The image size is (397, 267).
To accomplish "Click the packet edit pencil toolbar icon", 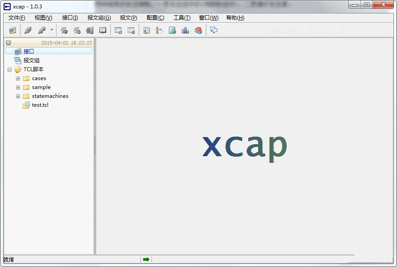I will pos(147,30).
